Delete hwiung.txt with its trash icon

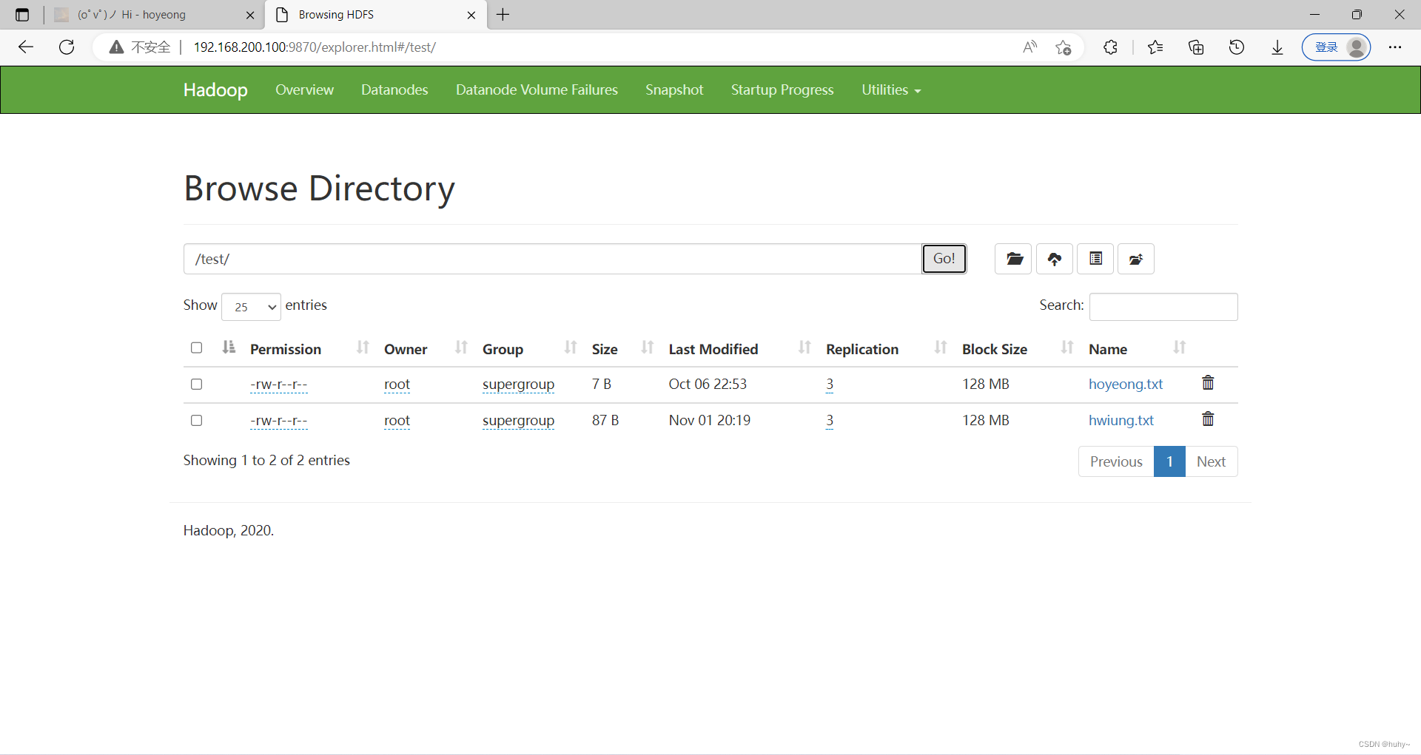pos(1208,419)
